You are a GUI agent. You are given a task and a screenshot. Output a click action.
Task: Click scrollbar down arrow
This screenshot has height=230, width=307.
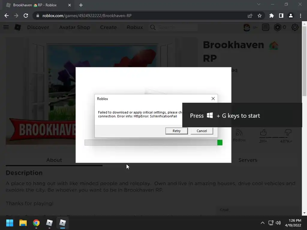(304, 213)
